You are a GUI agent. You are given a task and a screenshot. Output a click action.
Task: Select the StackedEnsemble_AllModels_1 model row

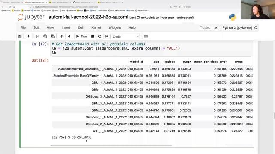[x=152, y=69]
